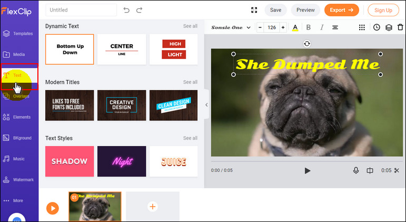Image resolution: width=406 pixels, height=222 pixels.
Task: Enter fullscreen mode icon
Action: [x=254, y=10]
